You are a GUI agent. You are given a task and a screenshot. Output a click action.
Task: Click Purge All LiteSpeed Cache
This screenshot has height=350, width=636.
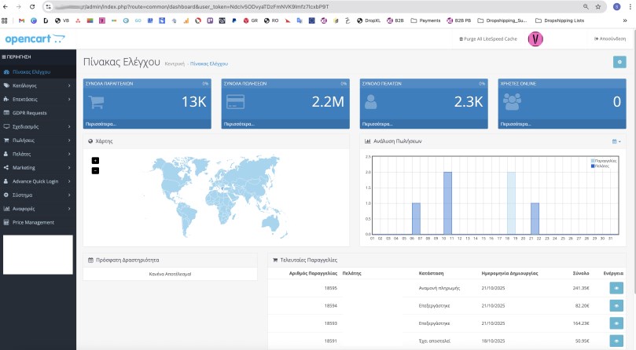click(487, 38)
